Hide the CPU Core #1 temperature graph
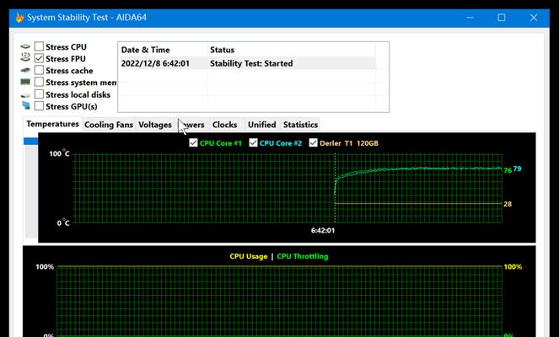Screen dimensions: 559x337 click(193, 143)
